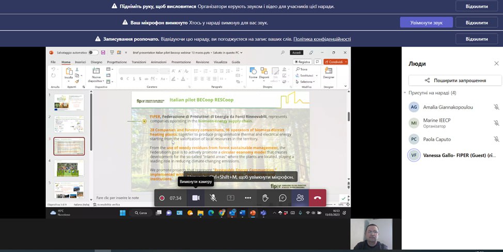Viewport: 503px width, 252px height.
Task: Open the meeting chat icon
Action: click(282, 198)
